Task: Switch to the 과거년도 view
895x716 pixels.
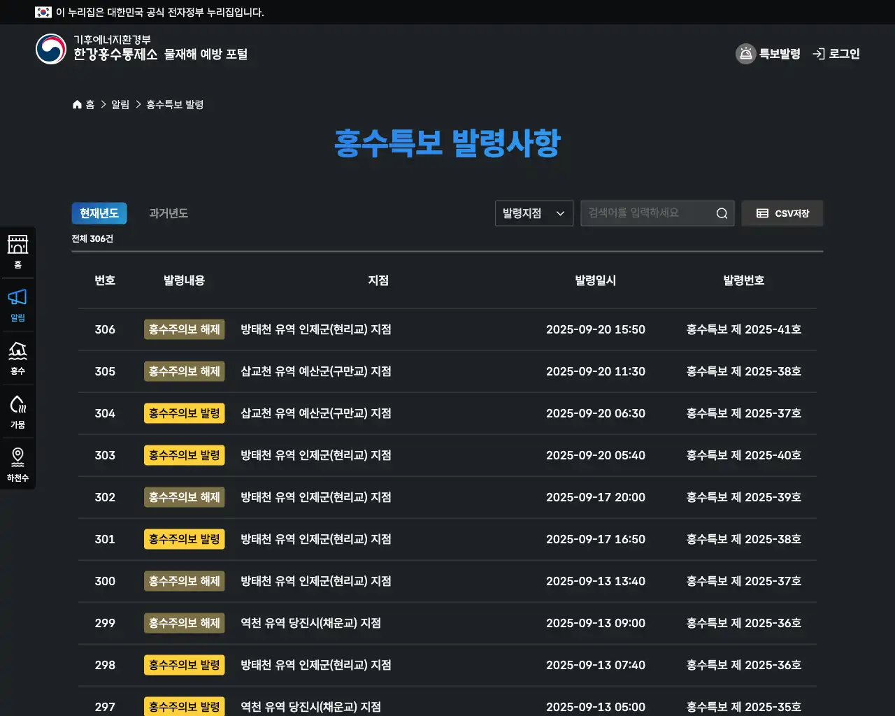Action: tap(167, 213)
